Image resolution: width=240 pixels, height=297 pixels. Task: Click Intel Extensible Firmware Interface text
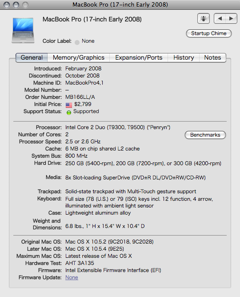113,270
